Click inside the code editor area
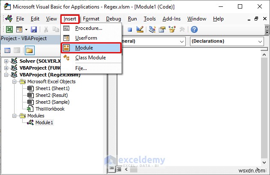The width and height of the screenshot is (270, 175). [189, 106]
